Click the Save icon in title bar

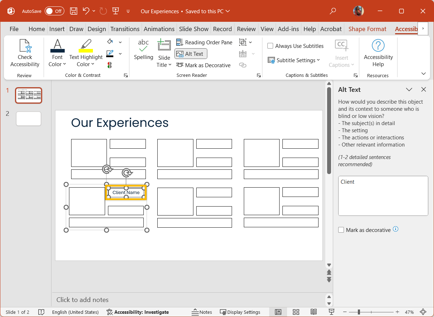point(73,11)
